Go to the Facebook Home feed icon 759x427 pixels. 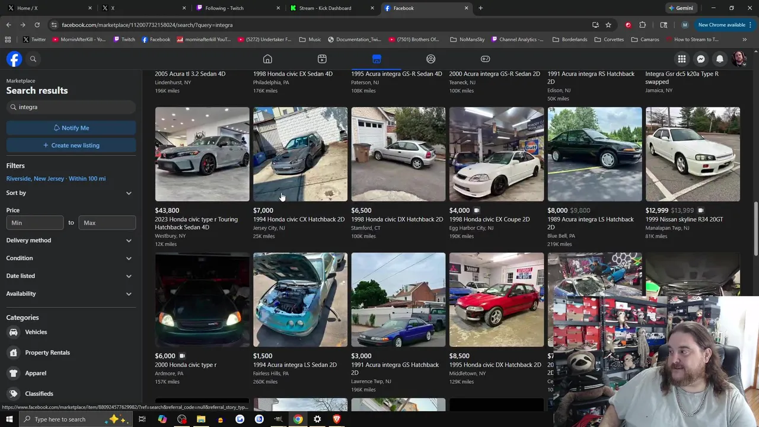pyautogui.click(x=267, y=59)
